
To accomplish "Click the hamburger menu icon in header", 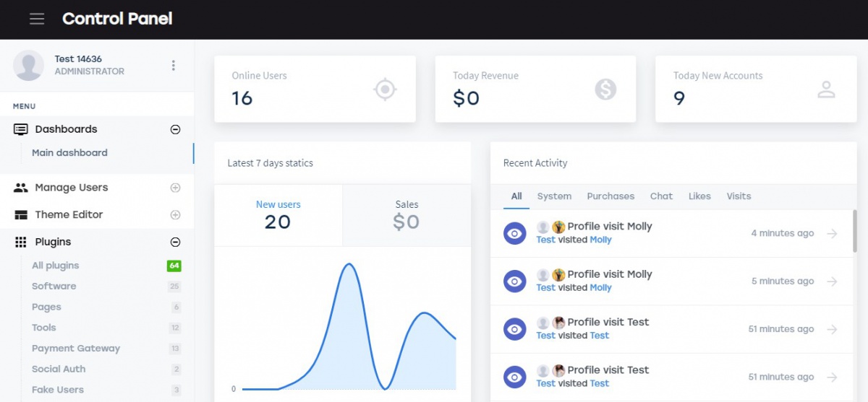I will [37, 19].
